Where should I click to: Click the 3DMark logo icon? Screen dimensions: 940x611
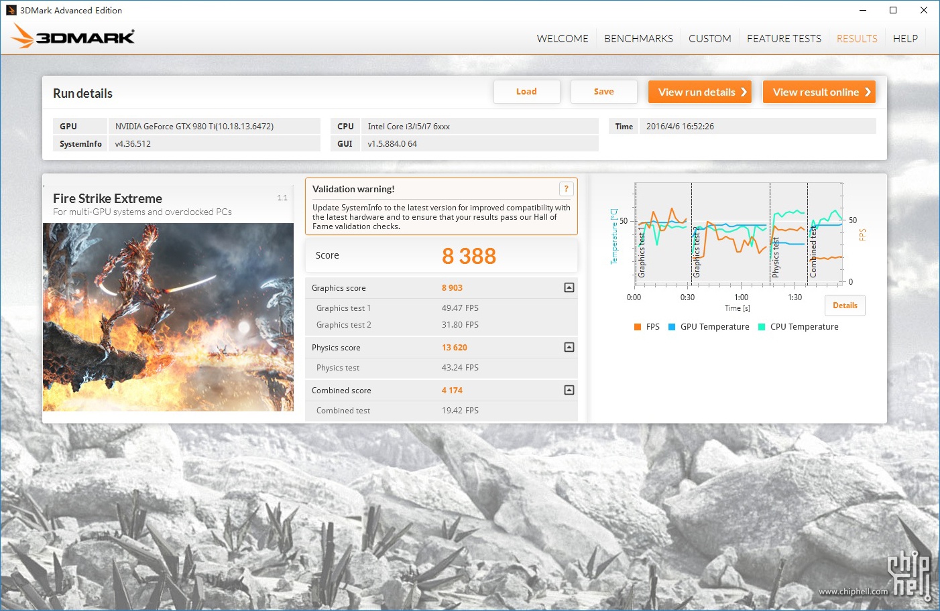(73, 36)
